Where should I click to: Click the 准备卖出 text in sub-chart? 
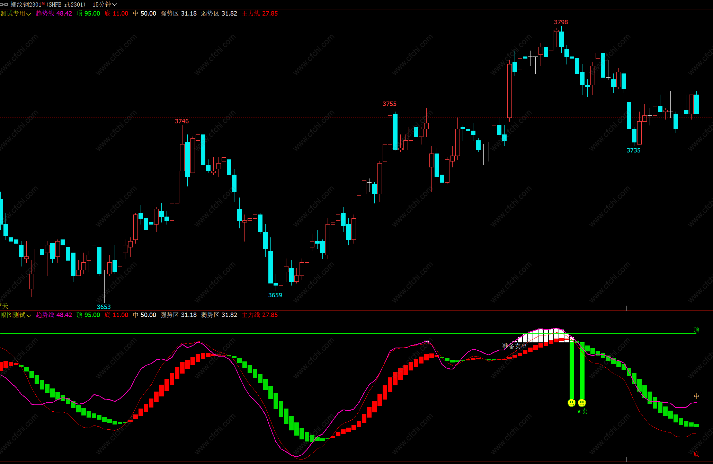click(x=514, y=346)
